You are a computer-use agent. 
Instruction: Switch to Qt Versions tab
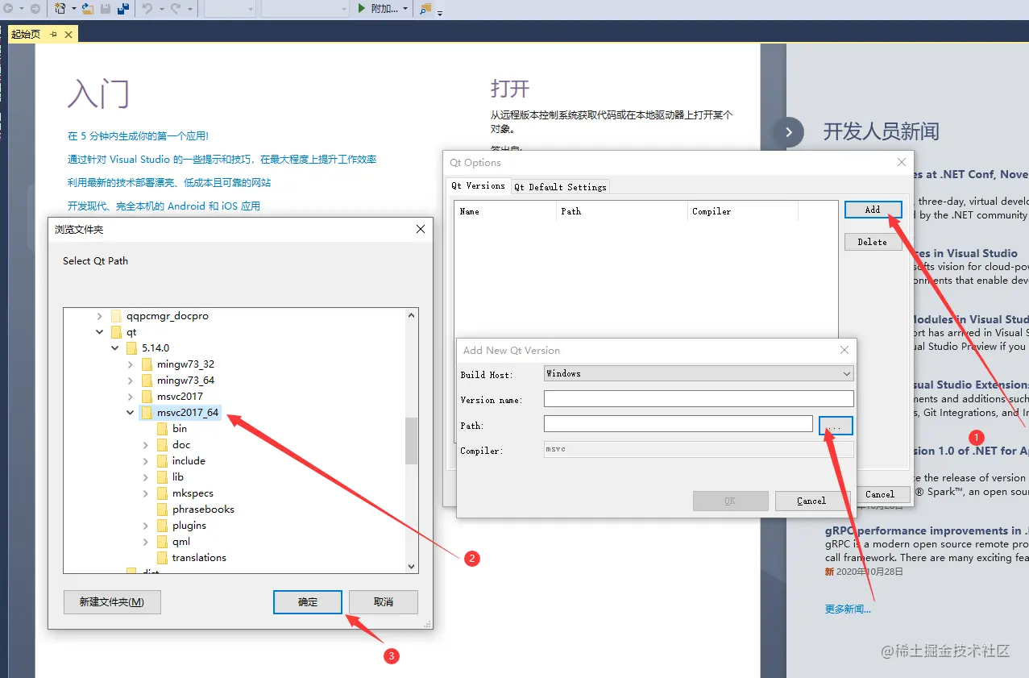pyautogui.click(x=479, y=185)
